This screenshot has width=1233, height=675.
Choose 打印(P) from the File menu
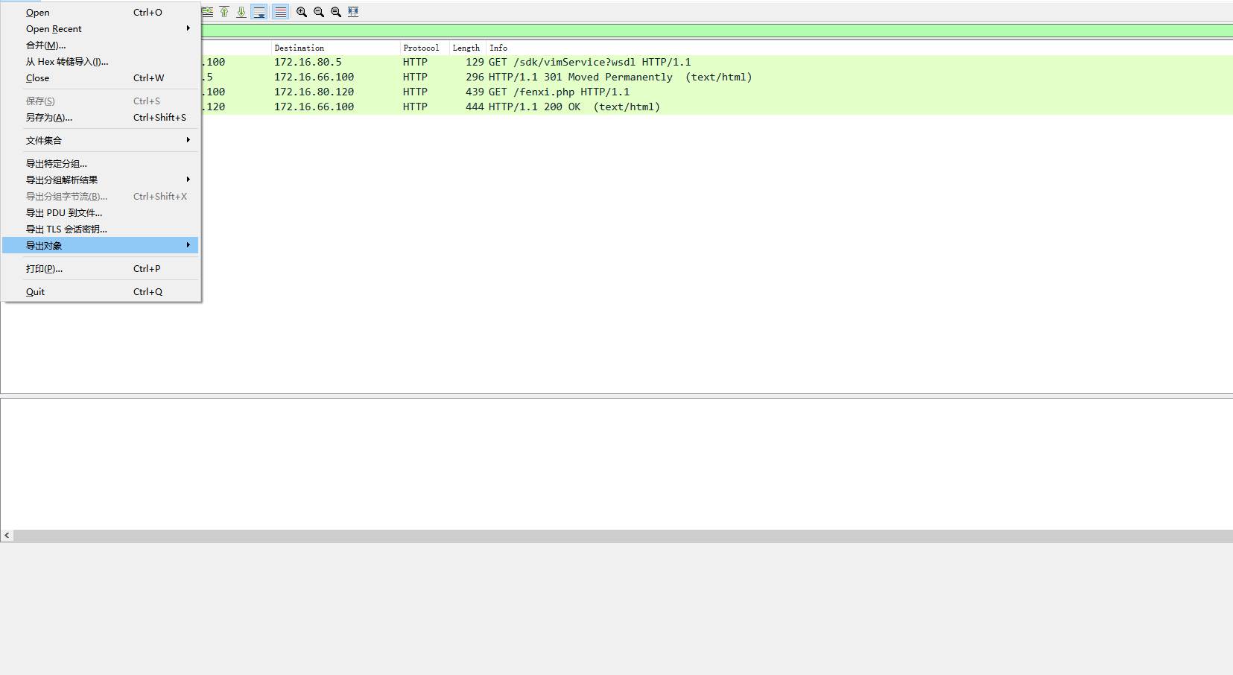pos(45,268)
